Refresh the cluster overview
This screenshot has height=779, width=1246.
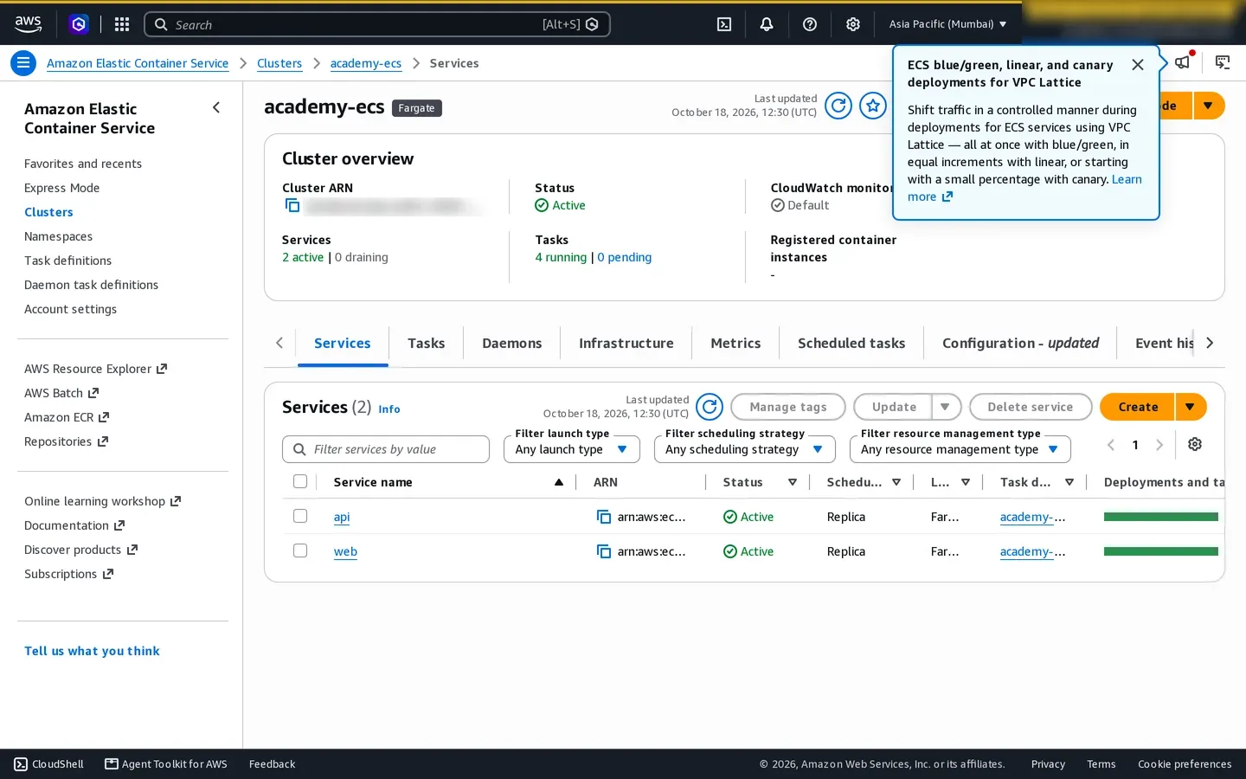[x=838, y=106]
